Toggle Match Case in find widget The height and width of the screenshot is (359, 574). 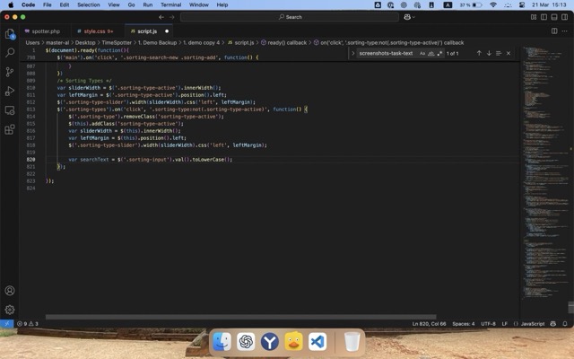[421, 53]
